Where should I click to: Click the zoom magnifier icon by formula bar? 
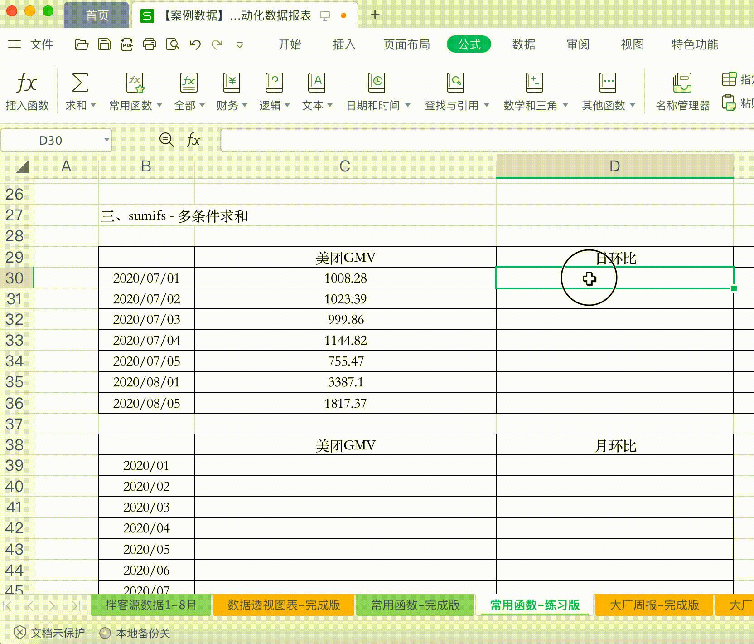pyautogui.click(x=167, y=140)
